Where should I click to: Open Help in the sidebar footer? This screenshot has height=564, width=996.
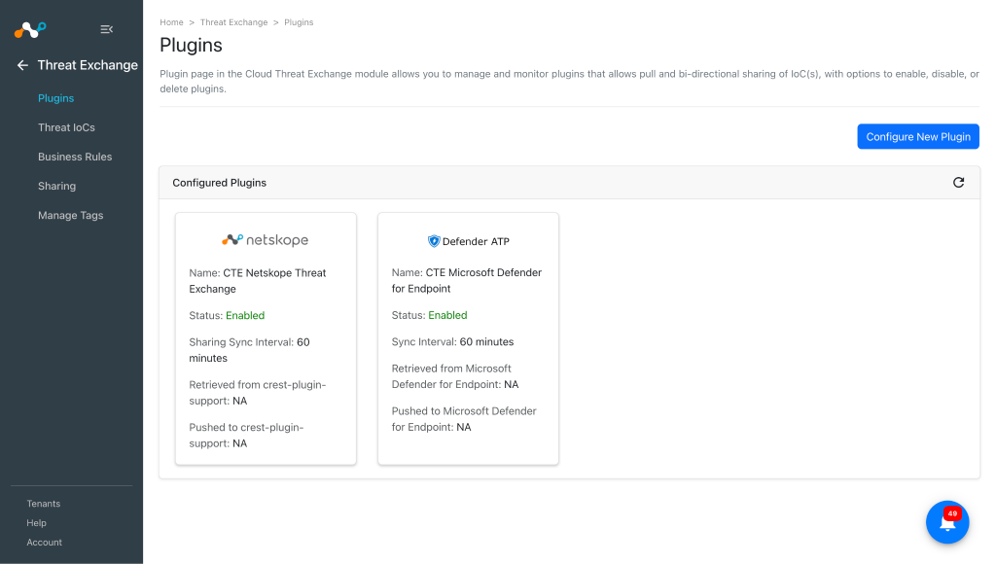coord(36,523)
